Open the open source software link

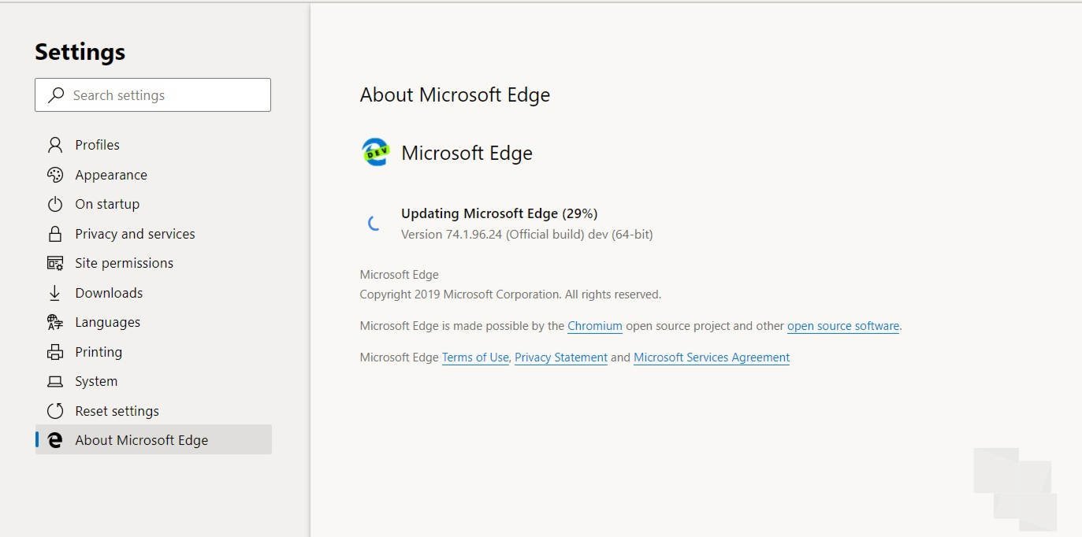point(842,325)
